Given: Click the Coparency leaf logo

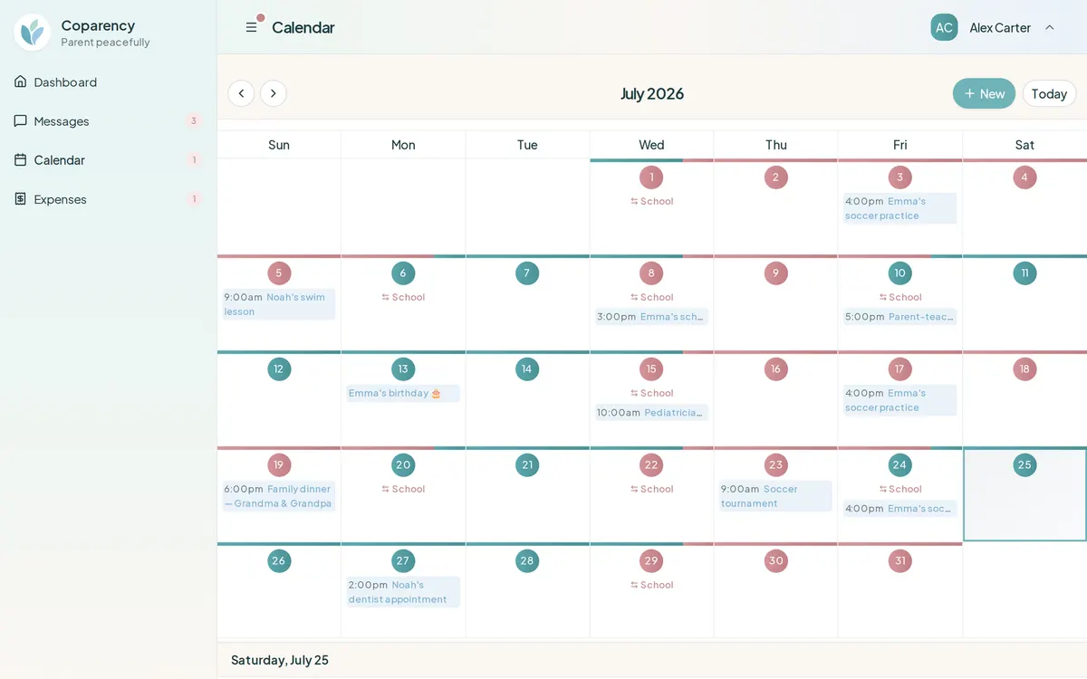Looking at the screenshot, I should (x=33, y=33).
